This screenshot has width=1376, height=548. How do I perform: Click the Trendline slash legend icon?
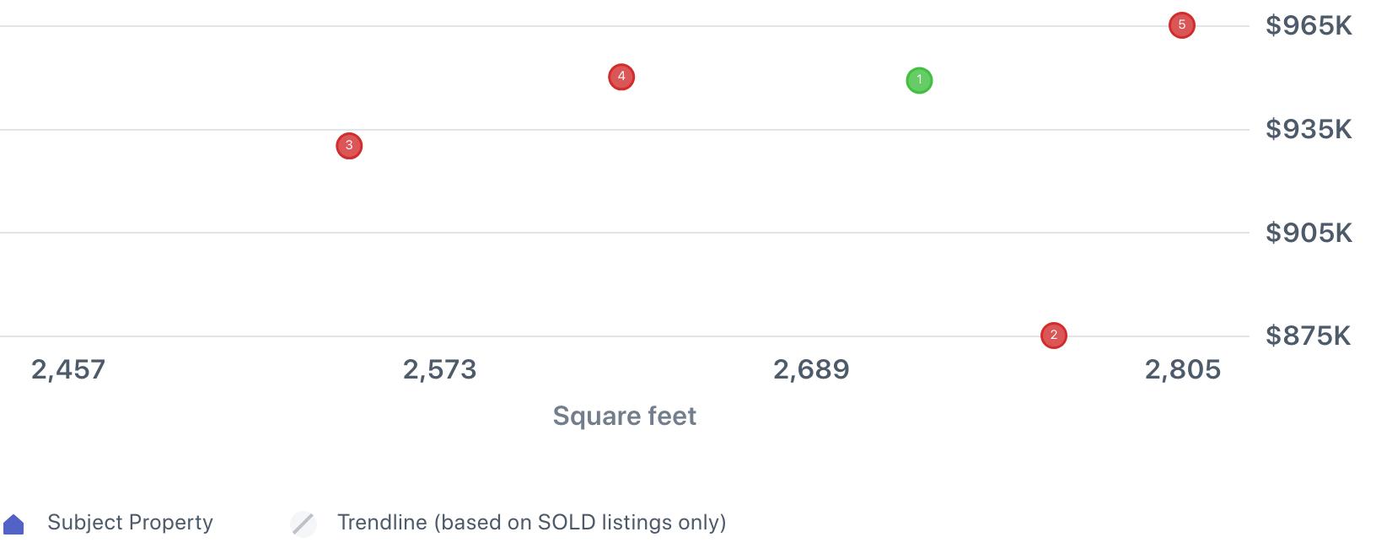pos(304,524)
